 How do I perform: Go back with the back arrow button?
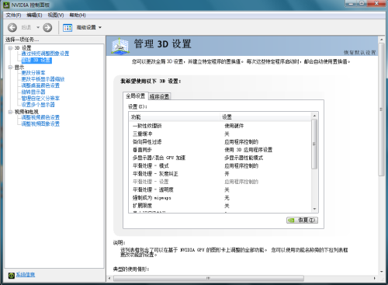tap(12, 27)
